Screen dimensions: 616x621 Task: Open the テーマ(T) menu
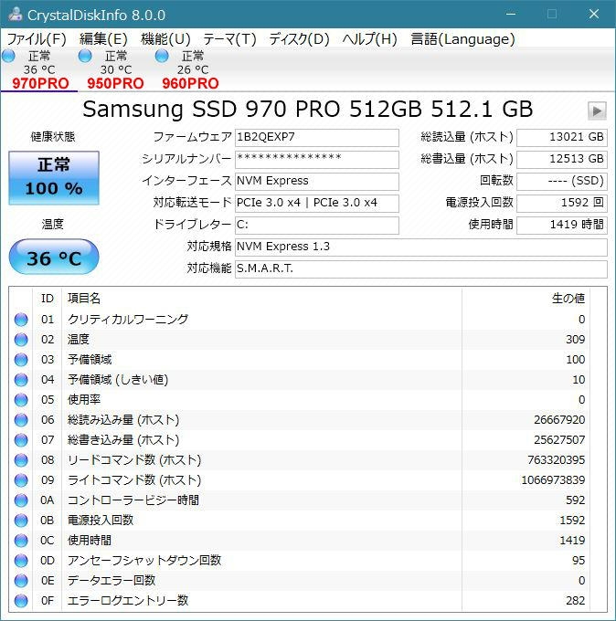(229, 38)
